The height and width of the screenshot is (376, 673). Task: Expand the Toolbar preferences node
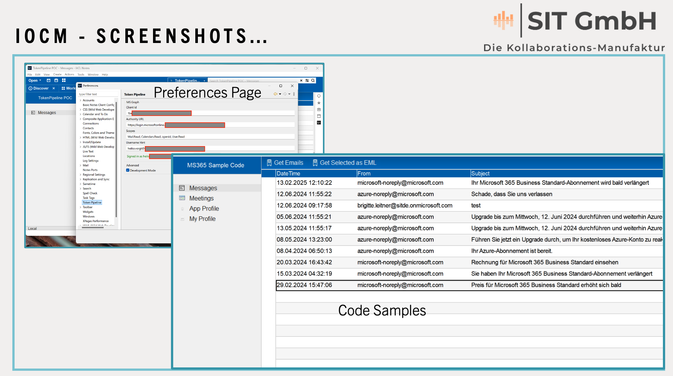(80, 207)
